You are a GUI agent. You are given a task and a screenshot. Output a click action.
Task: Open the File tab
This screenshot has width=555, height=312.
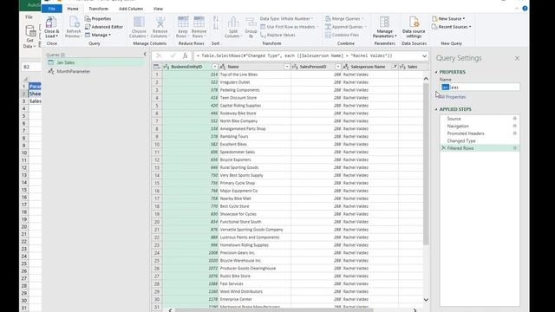(52, 9)
